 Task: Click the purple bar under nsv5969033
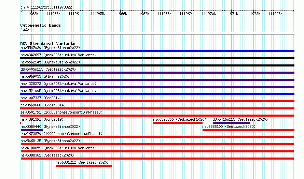157,80
